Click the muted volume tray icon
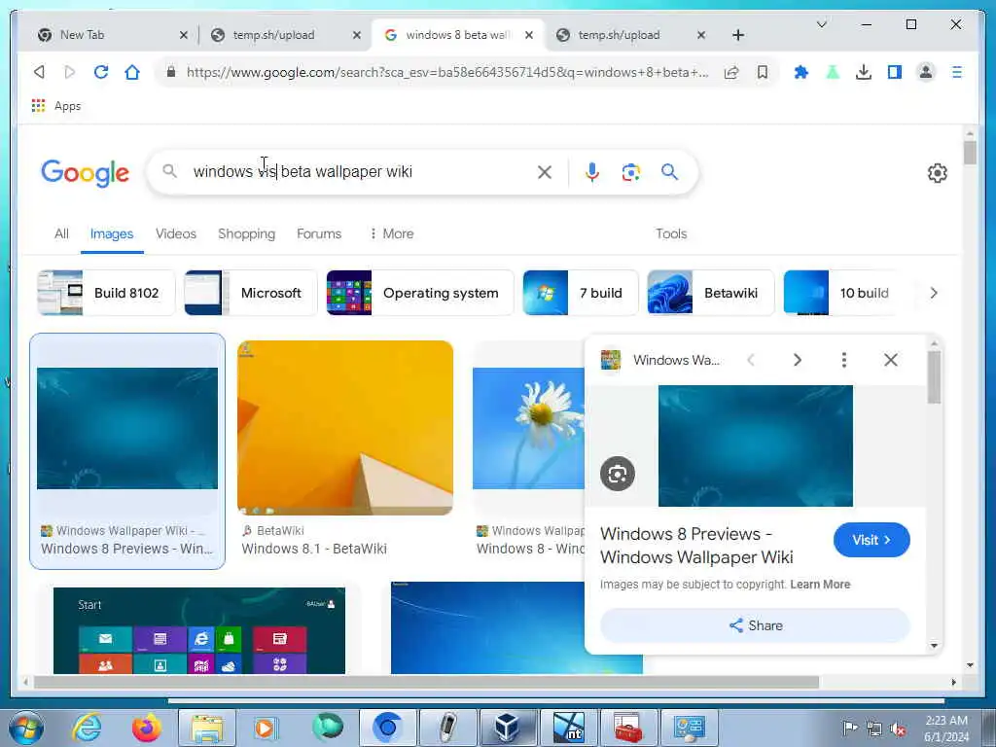This screenshot has height=747, width=996. pyautogui.click(x=898, y=729)
